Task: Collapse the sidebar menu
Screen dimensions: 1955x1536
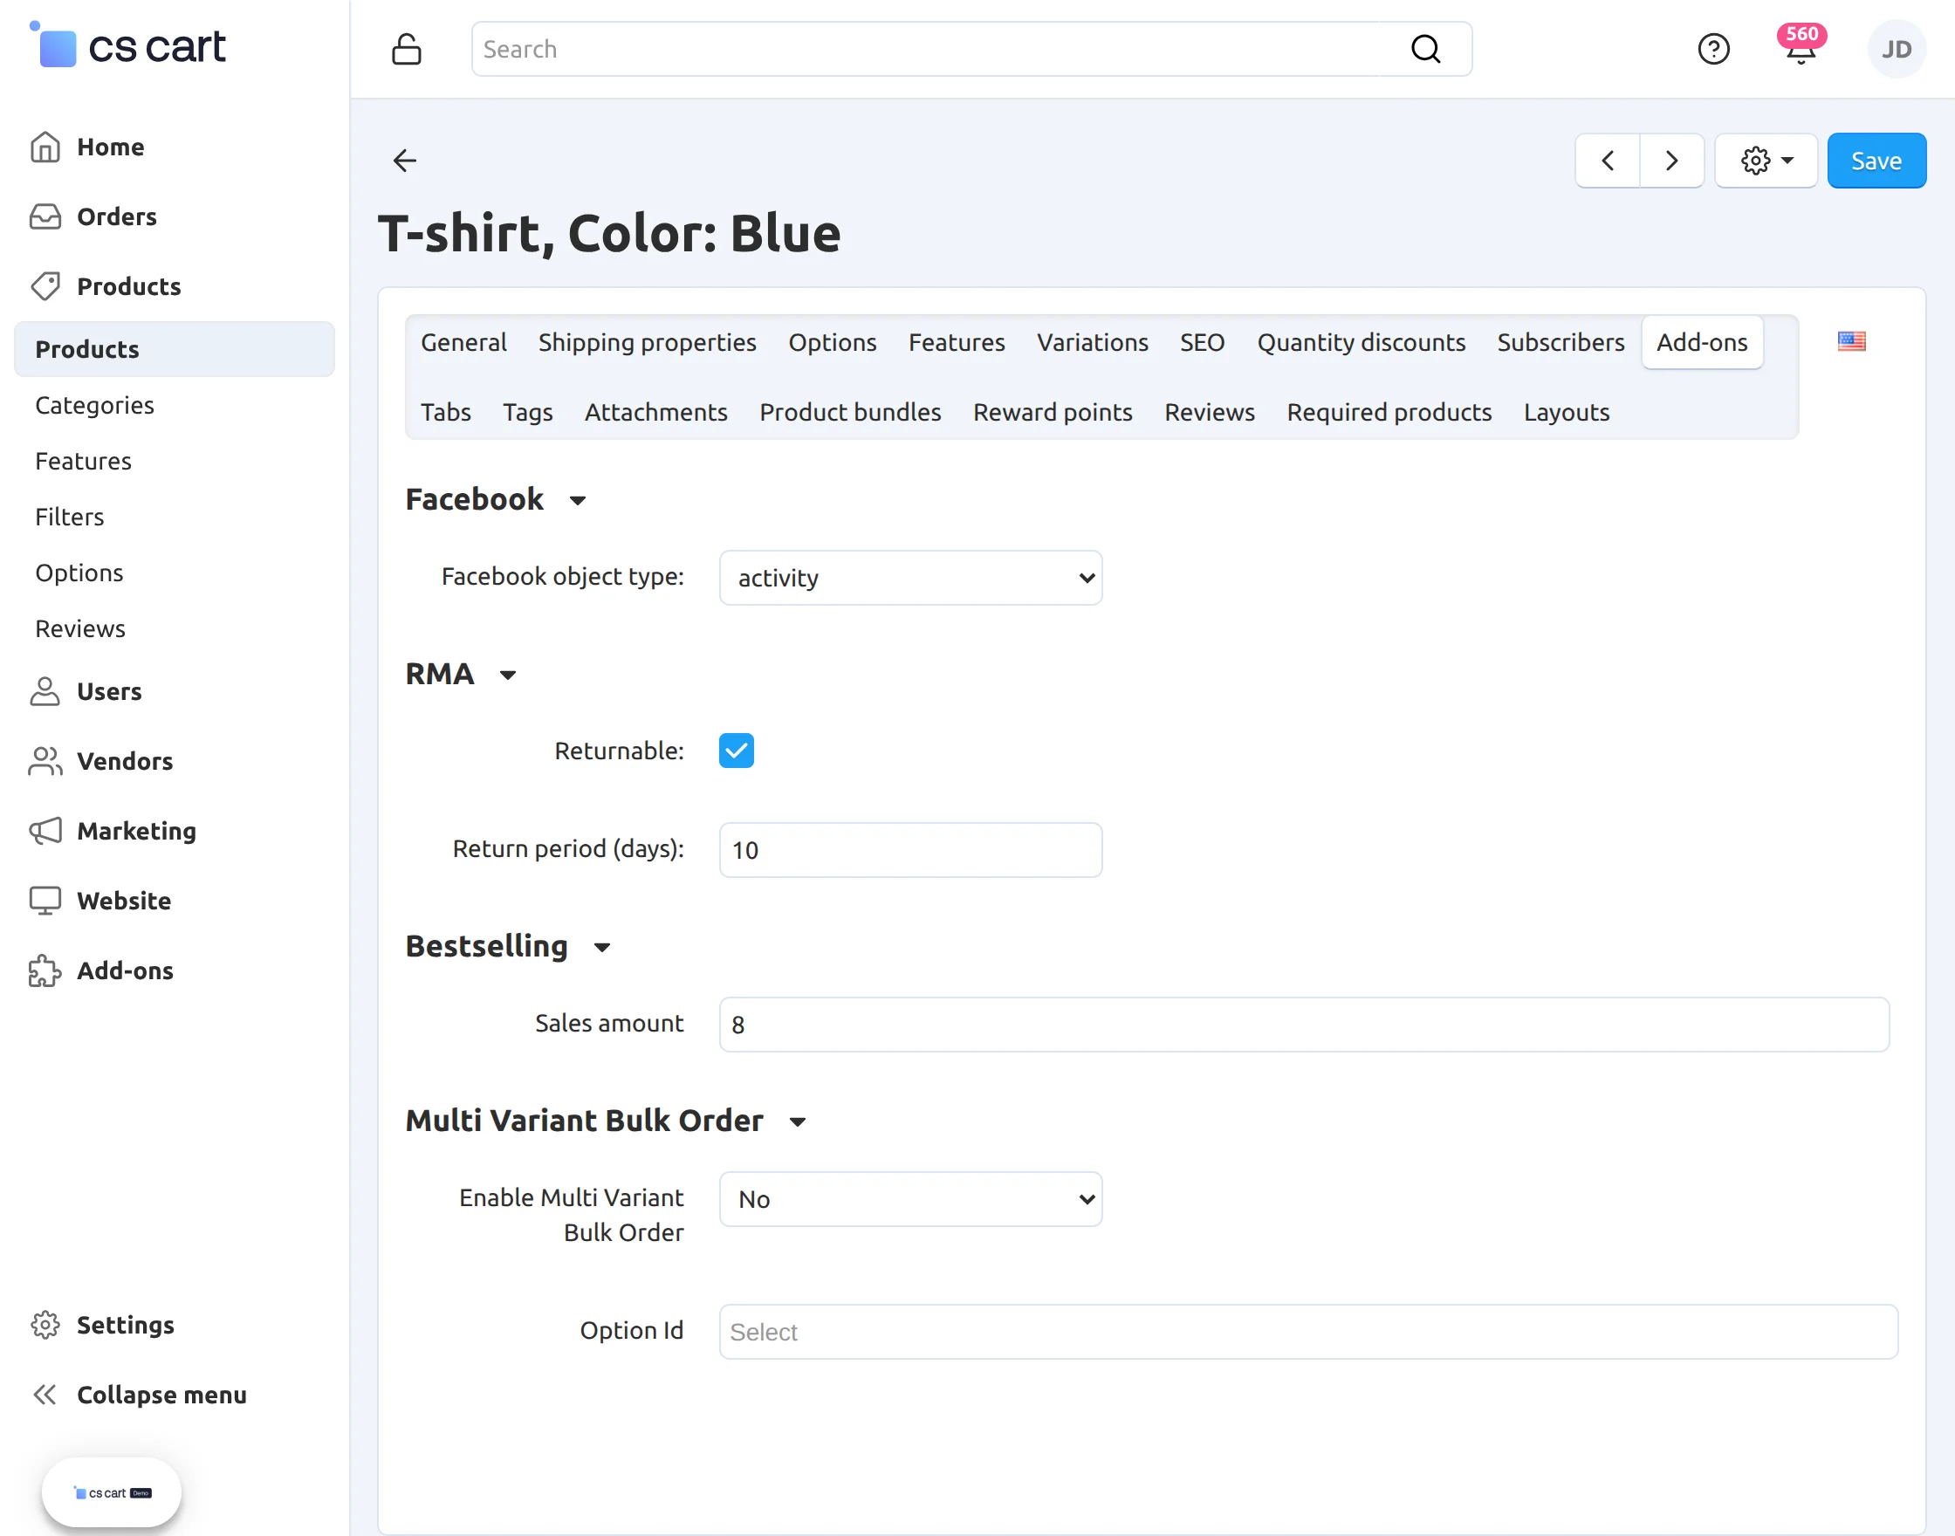Action: pyautogui.click(x=140, y=1395)
